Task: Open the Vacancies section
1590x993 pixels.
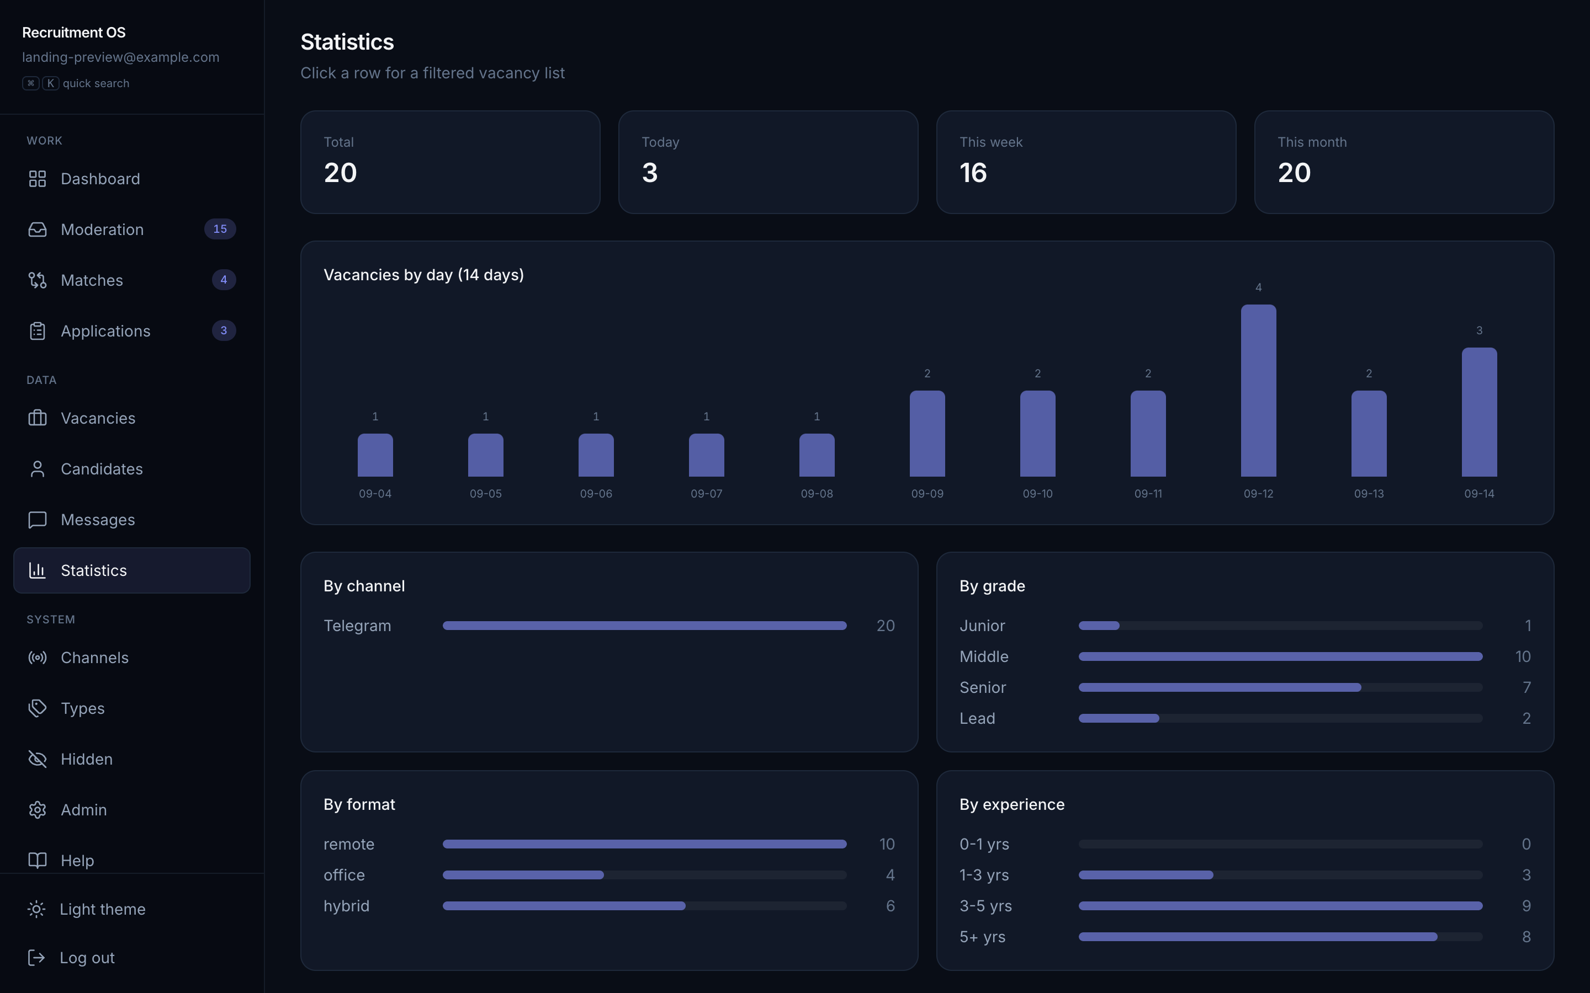Action: click(x=131, y=418)
